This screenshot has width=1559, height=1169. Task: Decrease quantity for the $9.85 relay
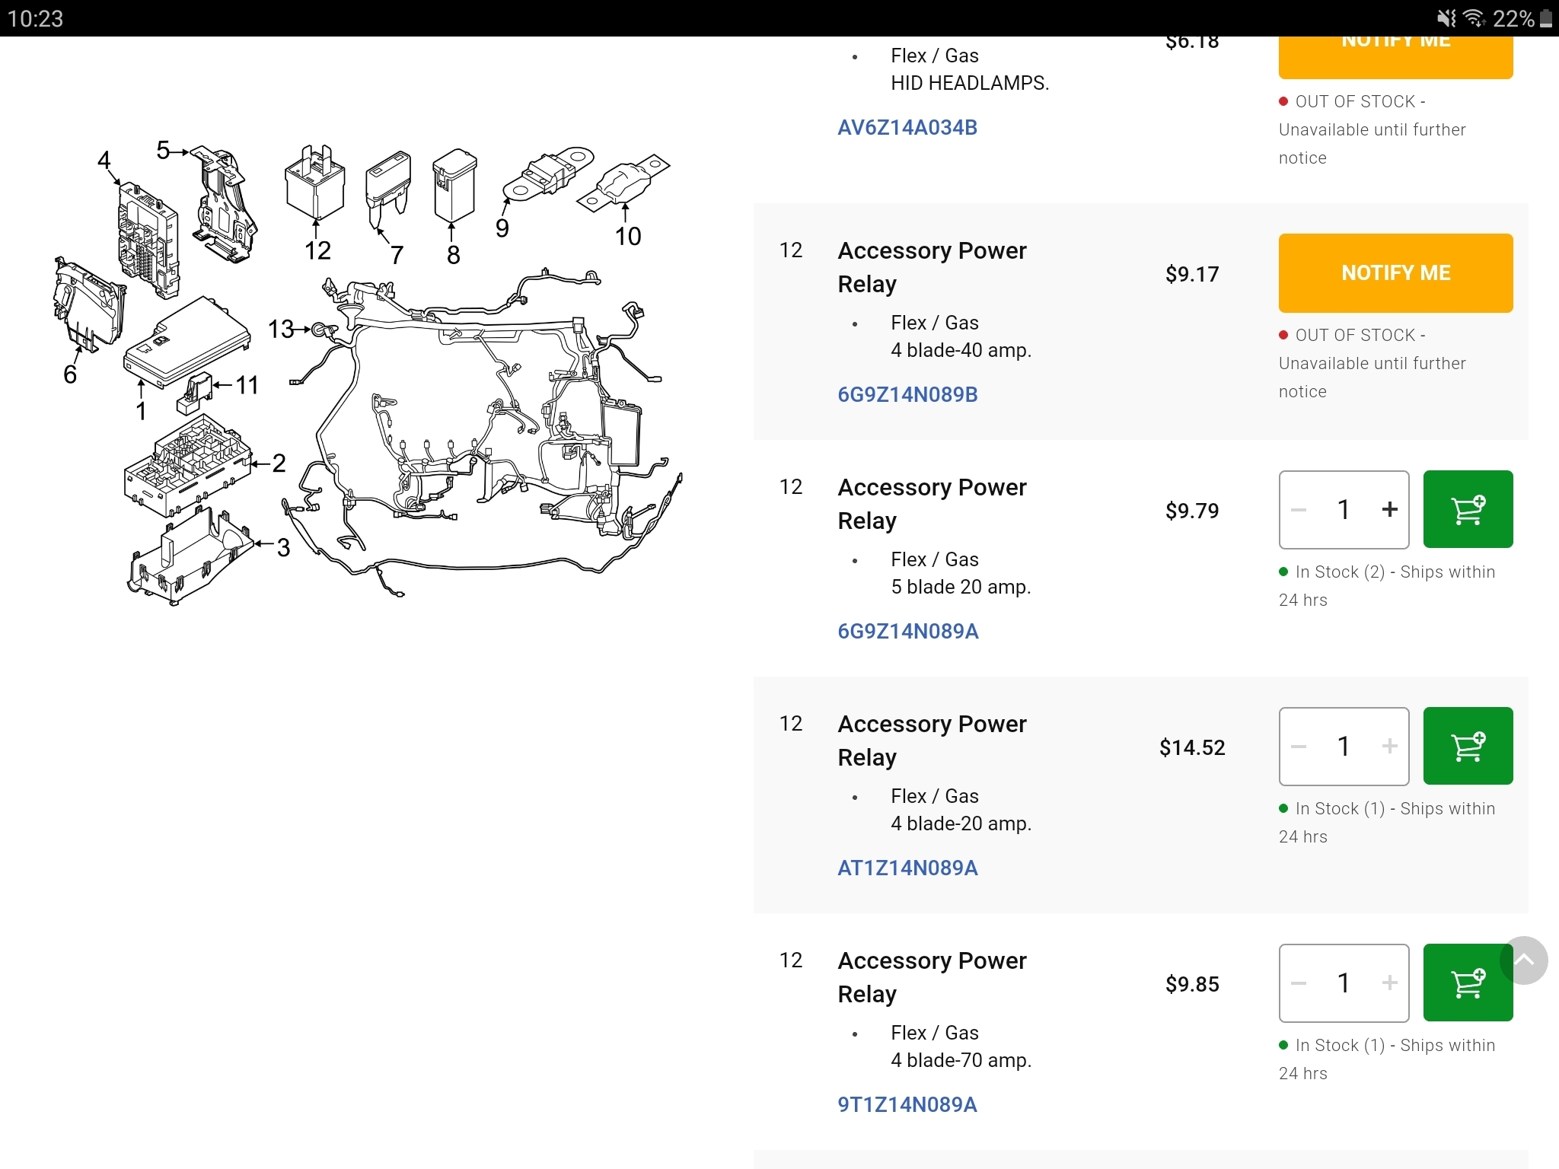(1299, 983)
